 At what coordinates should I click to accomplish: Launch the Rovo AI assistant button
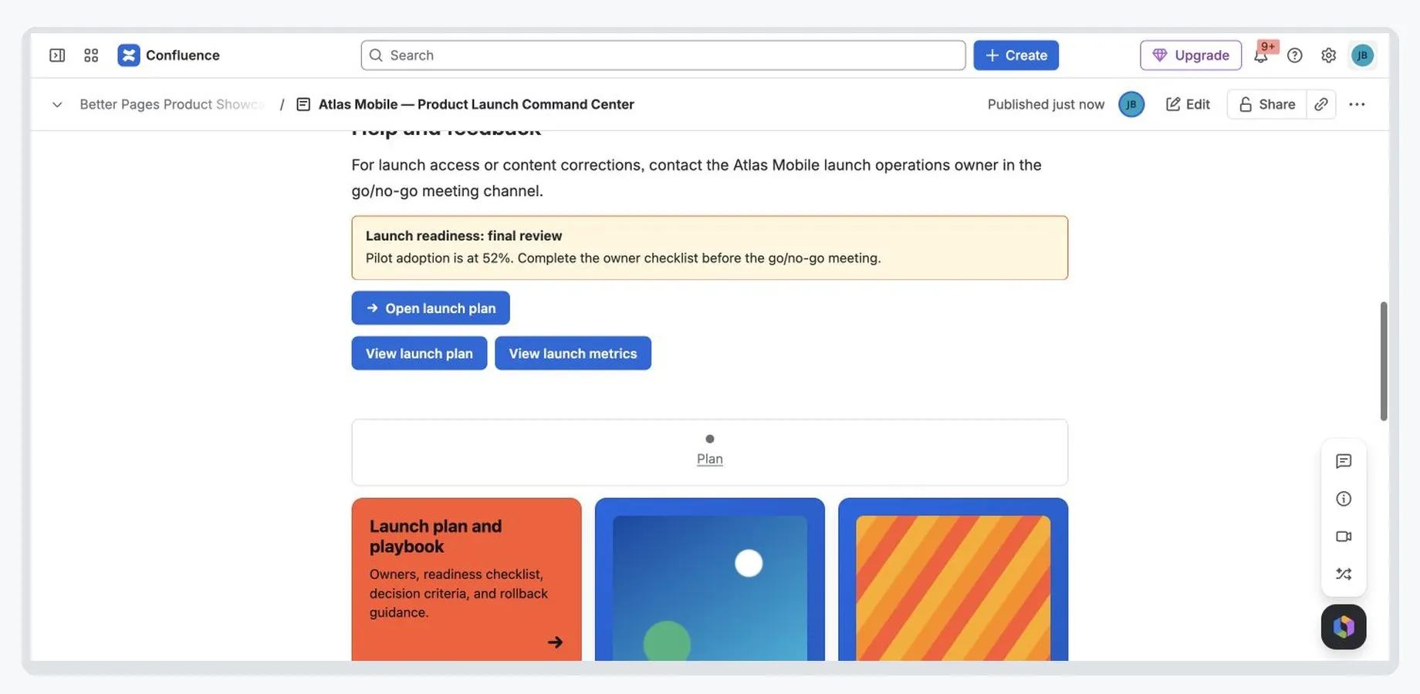(1344, 627)
